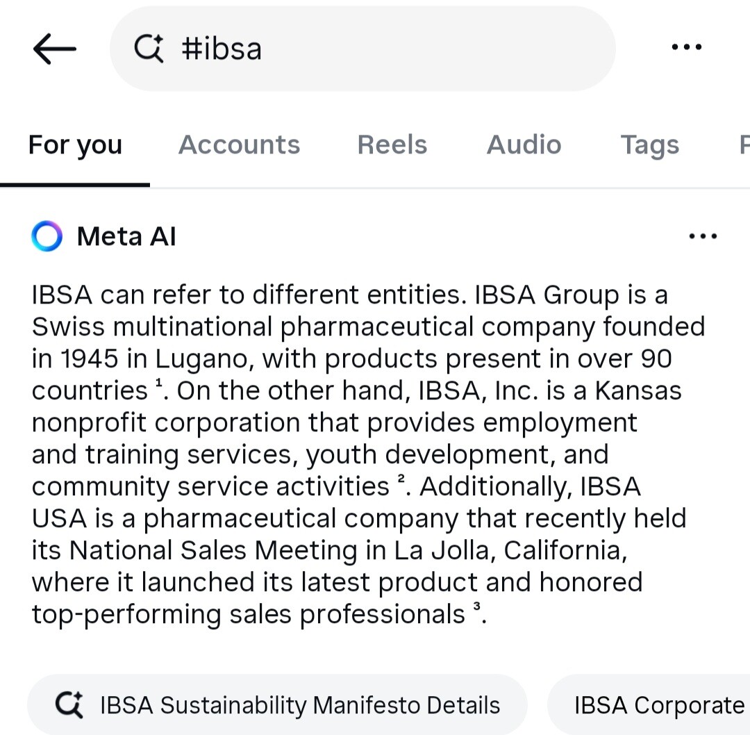Open citation 1 after 'countries'
Screen dimensions: 750x735
click(x=160, y=383)
